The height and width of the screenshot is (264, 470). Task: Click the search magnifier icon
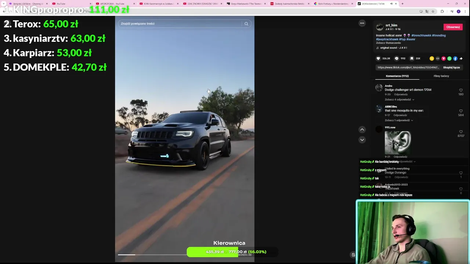(x=246, y=23)
